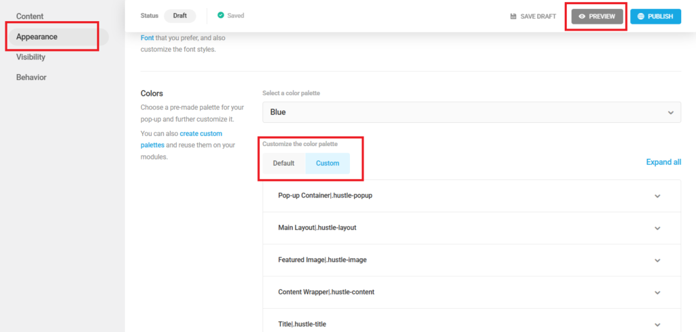Go to the Visibility section
The width and height of the screenshot is (696, 332).
[31, 57]
